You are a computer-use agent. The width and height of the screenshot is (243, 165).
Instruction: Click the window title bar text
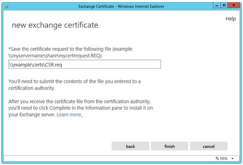coord(121,7)
